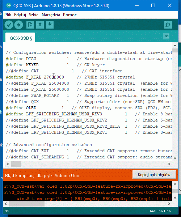This screenshot has width=181, height=217.
Task: Open the Narzędzia menu
Action: pyautogui.click(x=51, y=15)
